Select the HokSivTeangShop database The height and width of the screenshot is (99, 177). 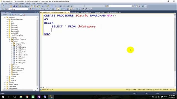click(17, 35)
